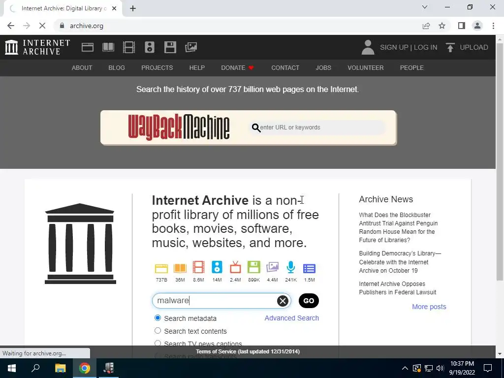This screenshot has height=378, width=504.
Task: Select the yellow web pages icon labeled 737B
Action: 161,268
